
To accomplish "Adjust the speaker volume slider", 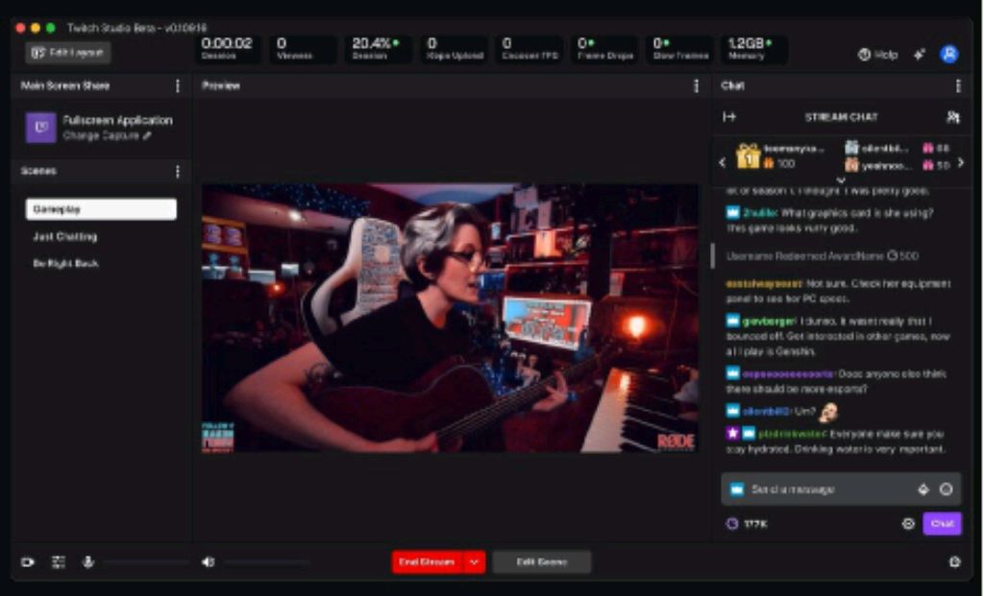I will click(267, 562).
